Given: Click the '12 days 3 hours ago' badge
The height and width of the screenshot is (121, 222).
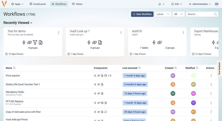Looking at the screenshot, I should (135, 94).
